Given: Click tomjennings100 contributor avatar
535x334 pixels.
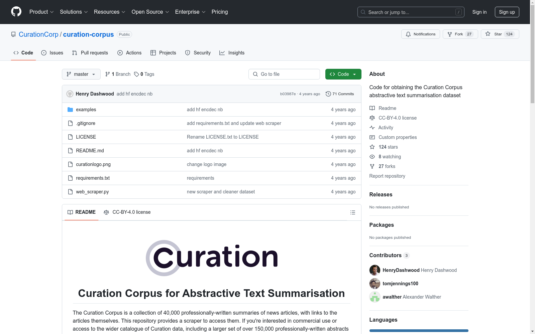Looking at the screenshot, I should click(375, 284).
